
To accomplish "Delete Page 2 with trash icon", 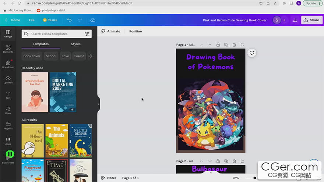I will (x=234, y=161).
